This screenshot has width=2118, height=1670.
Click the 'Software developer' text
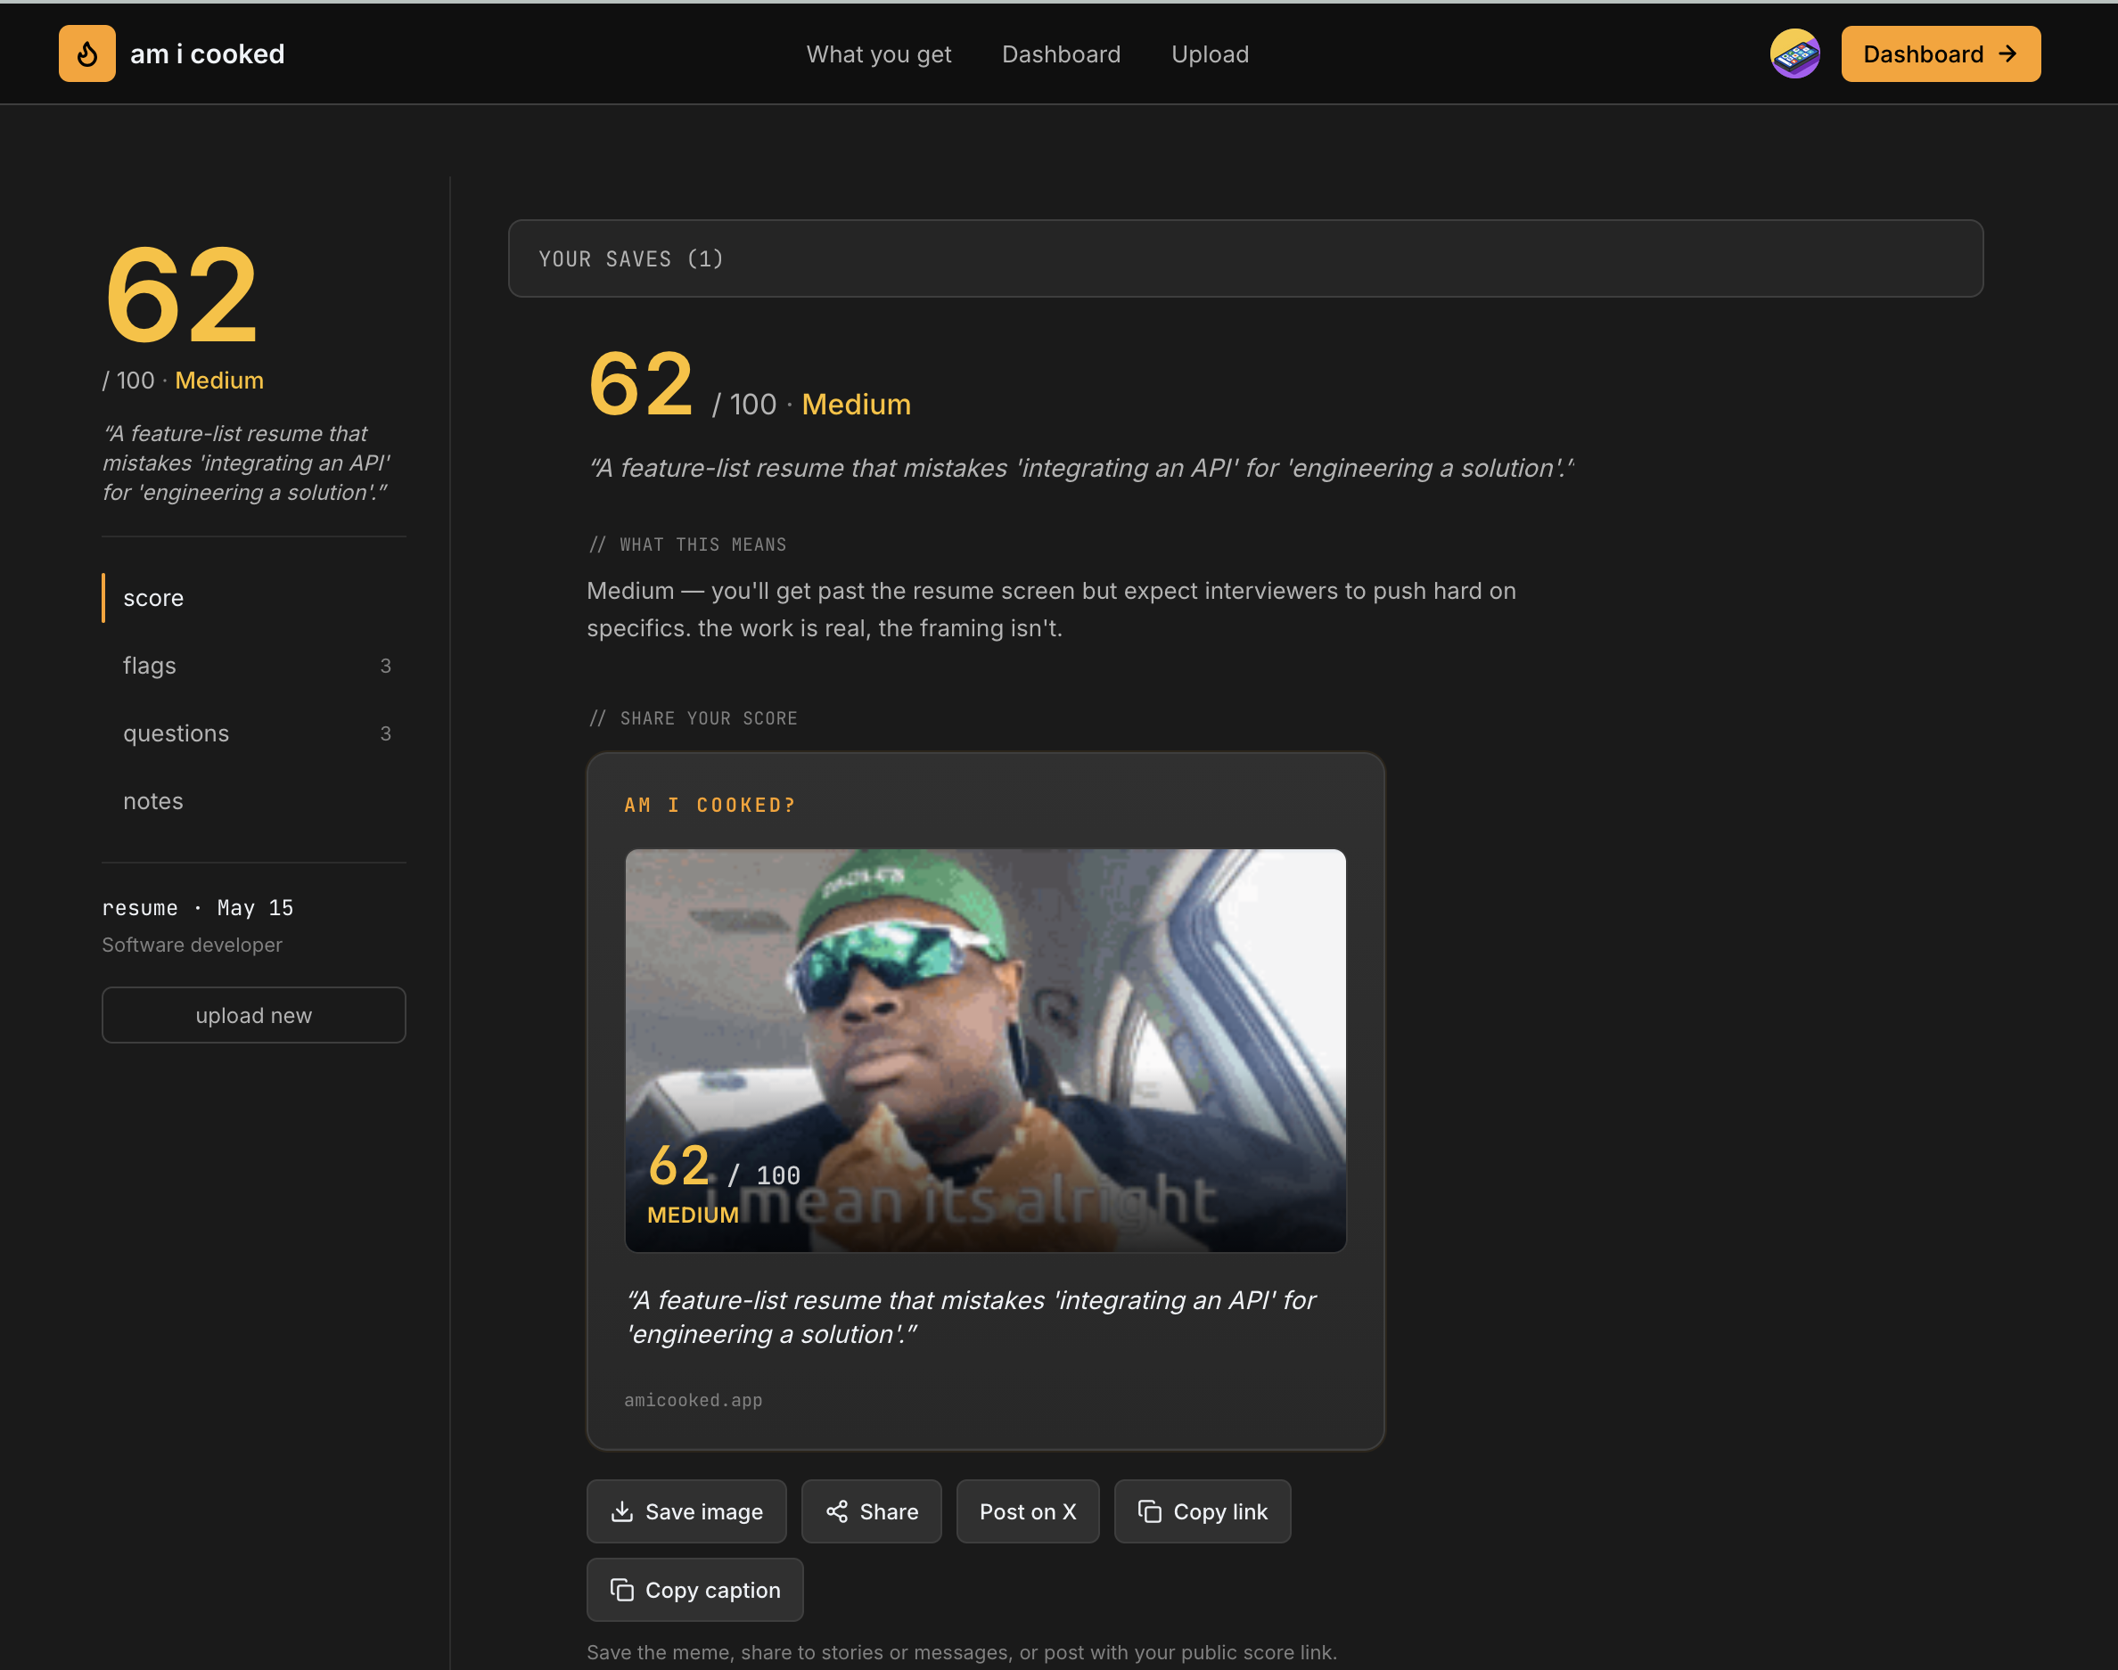pyautogui.click(x=192, y=945)
